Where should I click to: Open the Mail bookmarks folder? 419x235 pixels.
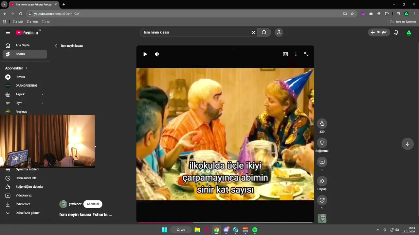click(18, 22)
